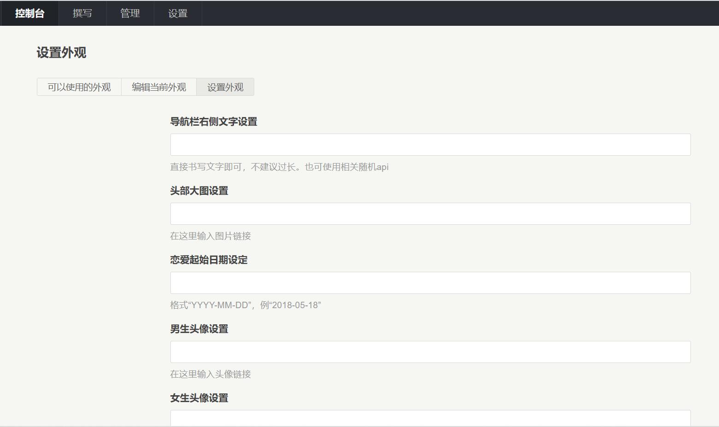Open the 管理 menu

click(x=130, y=13)
